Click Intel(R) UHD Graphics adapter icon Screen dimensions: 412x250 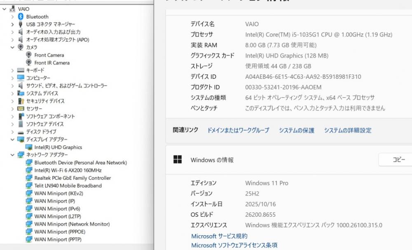coord(29,147)
